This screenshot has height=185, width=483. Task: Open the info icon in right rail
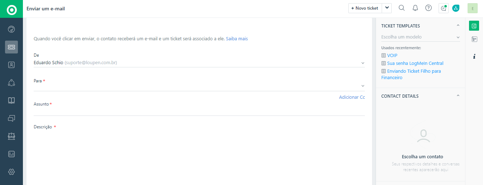[x=474, y=56]
